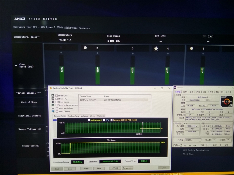Click the Date & Time column header

click(91, 97)
